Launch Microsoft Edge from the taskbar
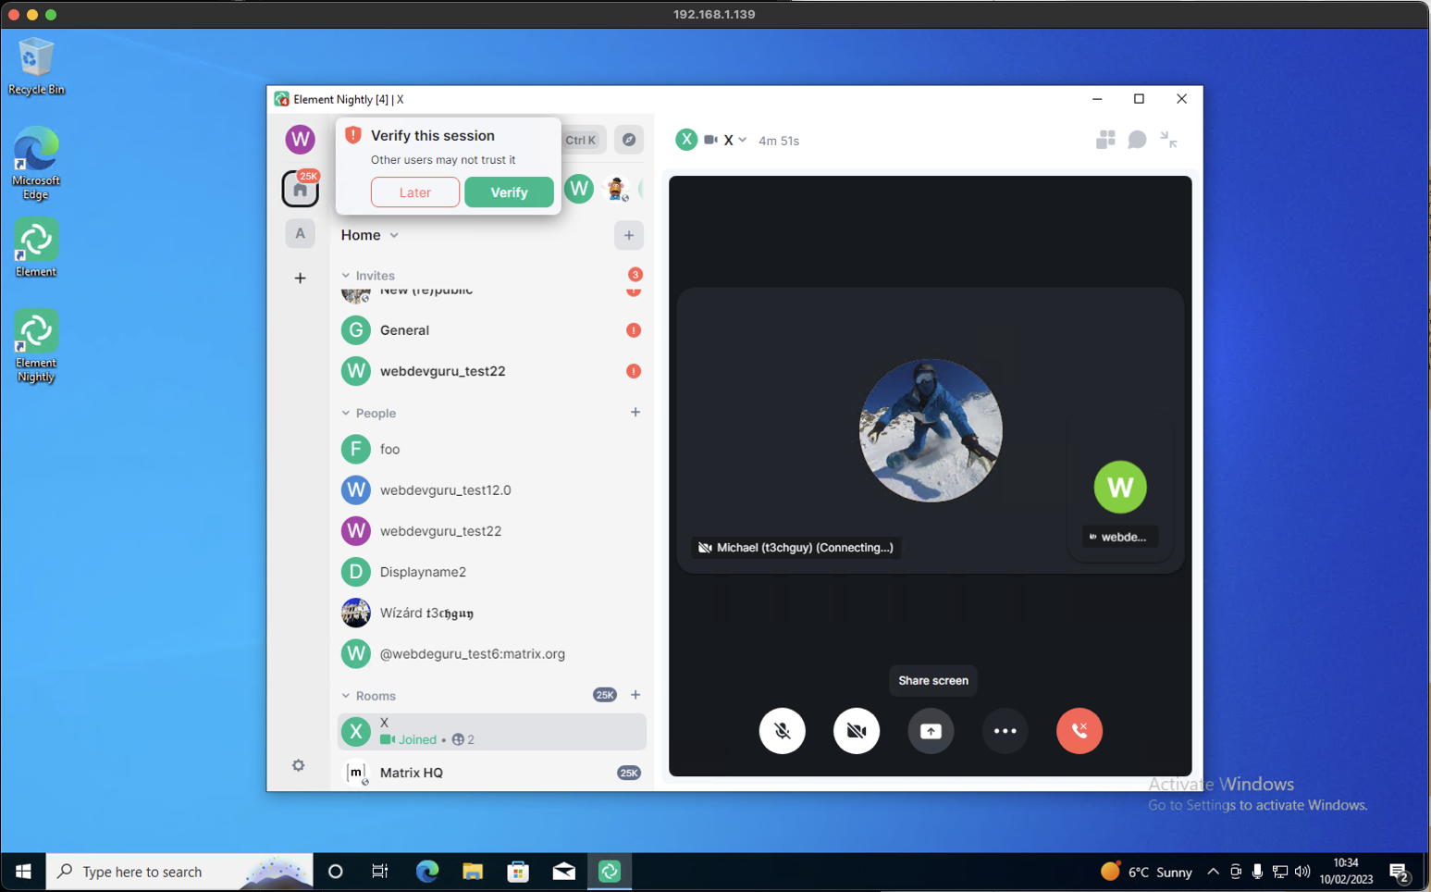The image size is (1431, 892). (426, 871)
